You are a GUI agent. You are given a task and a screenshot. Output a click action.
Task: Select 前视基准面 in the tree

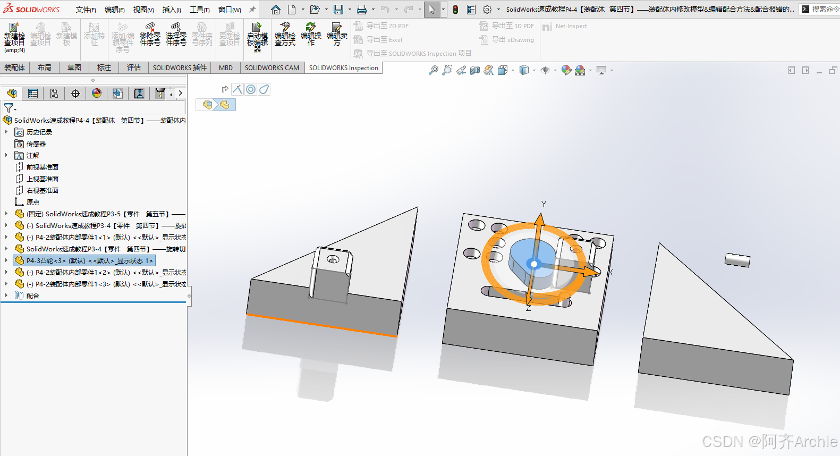[43, 167]
